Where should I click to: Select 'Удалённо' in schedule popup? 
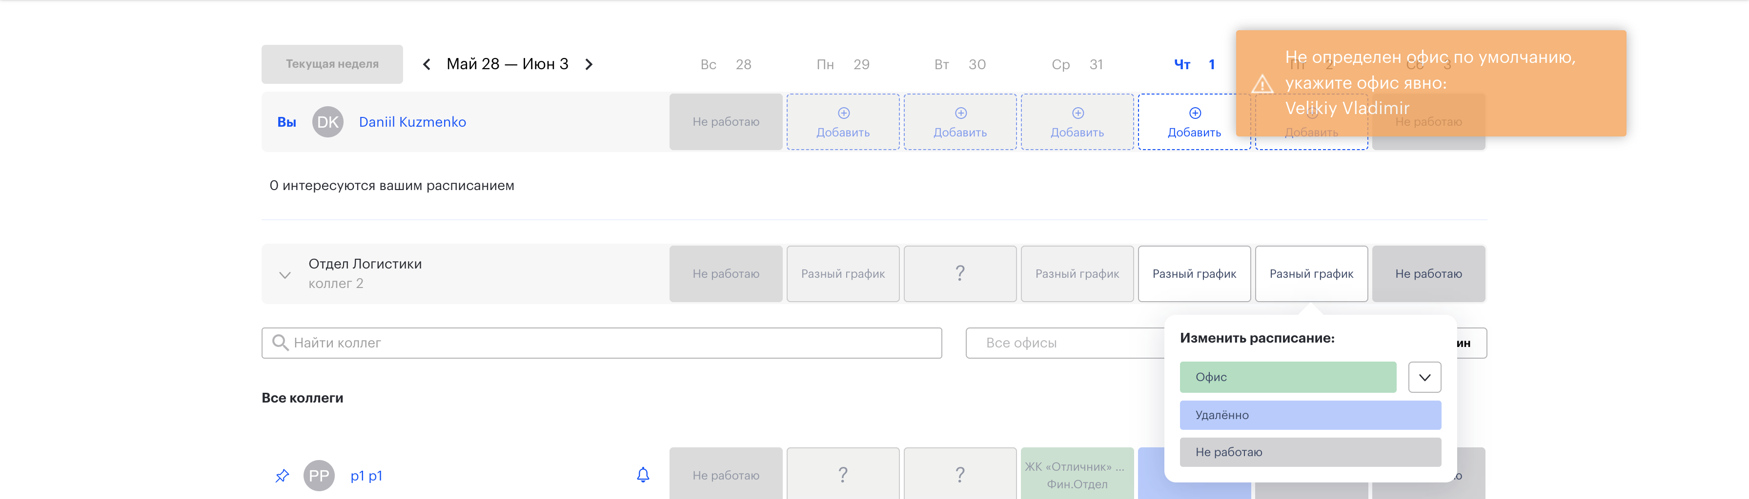1310,415
